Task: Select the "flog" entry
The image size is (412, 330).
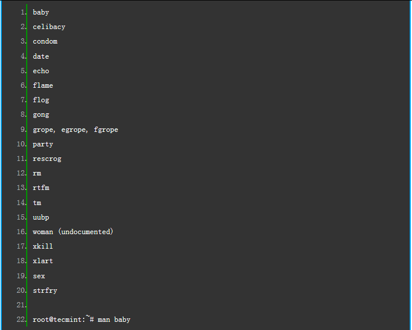Action: click(x=41, y=100)
